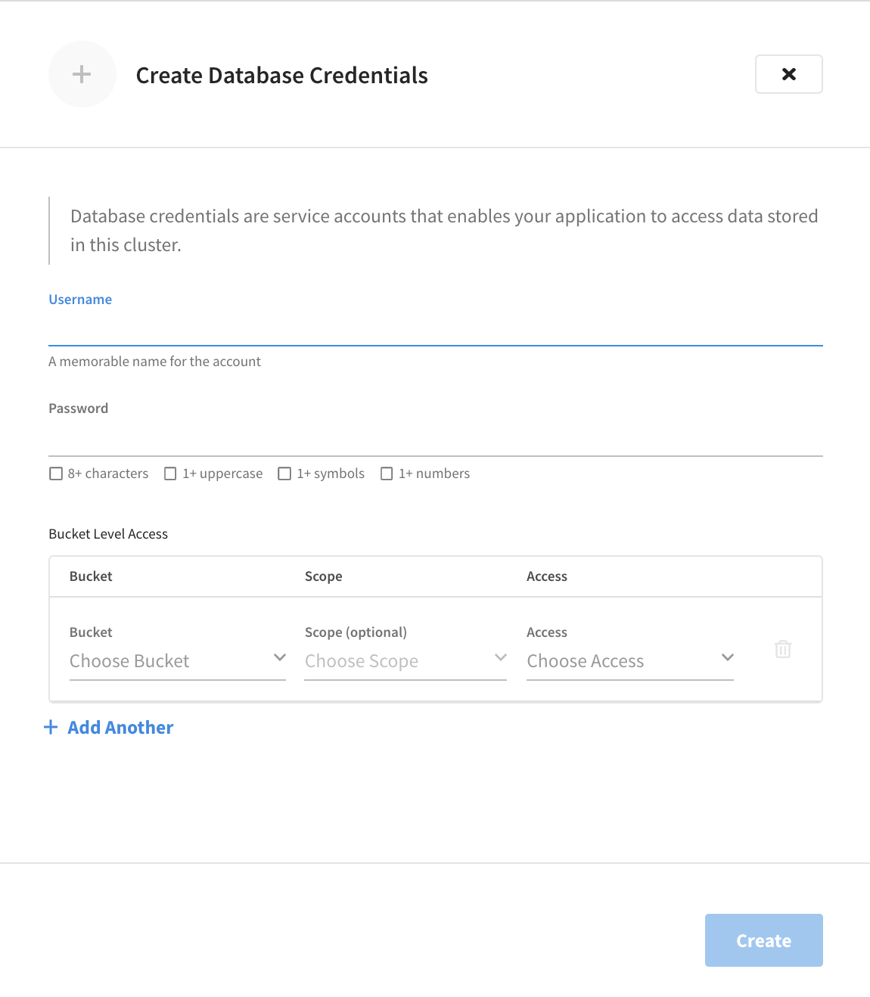
Task: Click the Create button
Action: (x=763, y=940)
